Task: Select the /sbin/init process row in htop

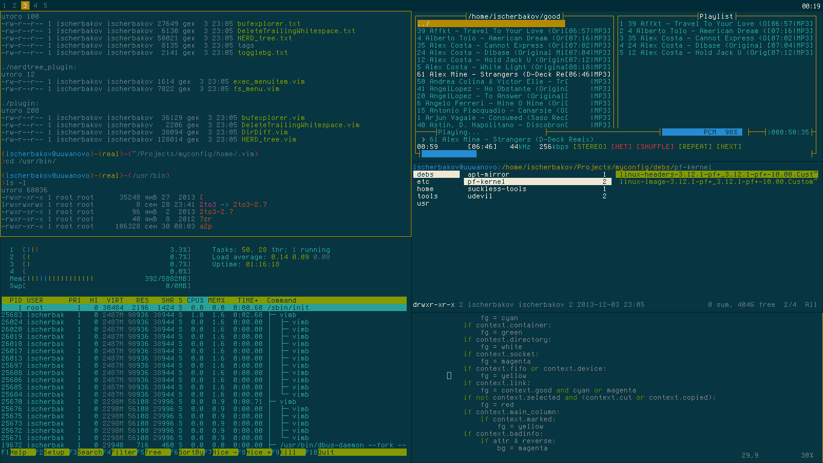Action: pos(204,307)
